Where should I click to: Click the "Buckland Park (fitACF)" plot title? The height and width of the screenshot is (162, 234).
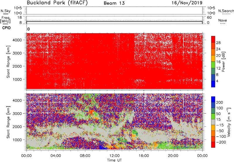[x=57, y=3]
